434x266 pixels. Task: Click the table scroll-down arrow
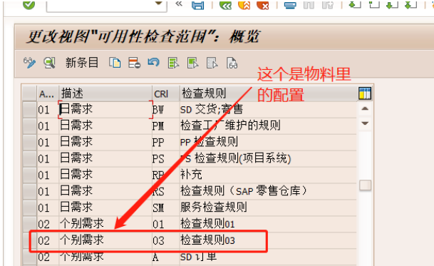365,123
